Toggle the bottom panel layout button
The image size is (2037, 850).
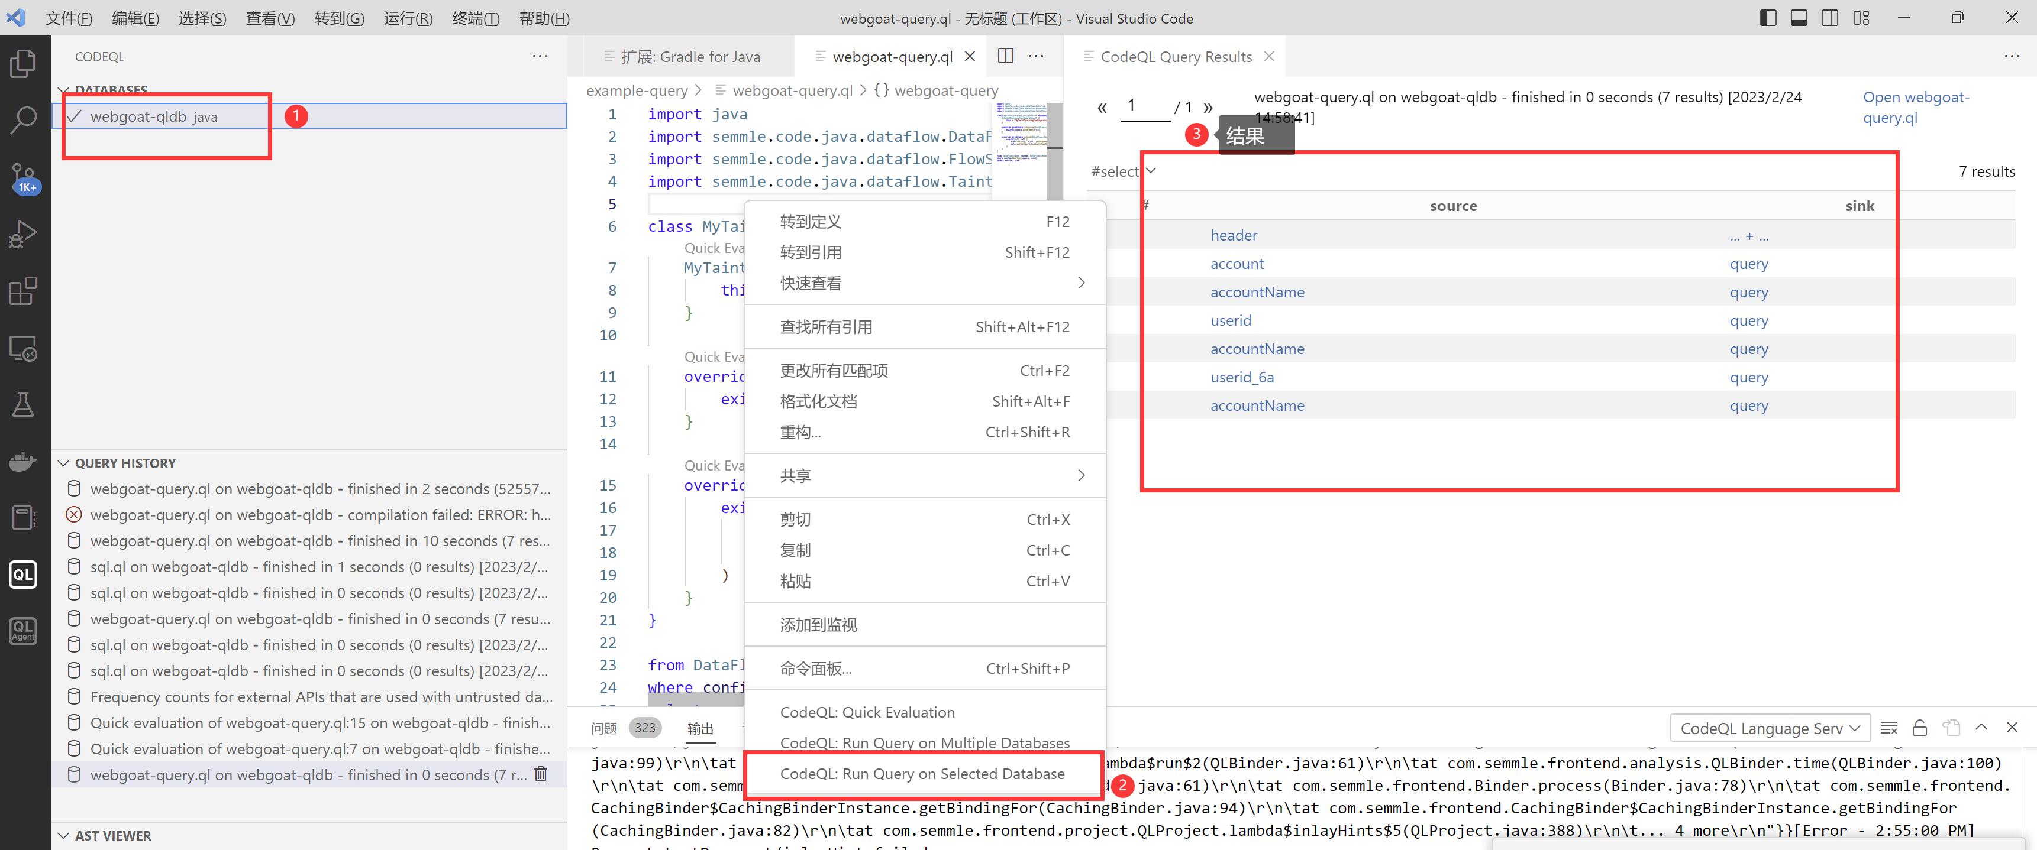(1799, 17)
